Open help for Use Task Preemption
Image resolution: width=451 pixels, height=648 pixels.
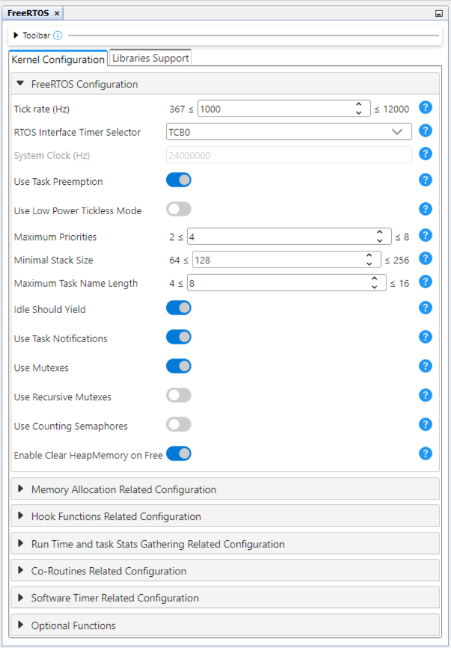pos(425,180)
